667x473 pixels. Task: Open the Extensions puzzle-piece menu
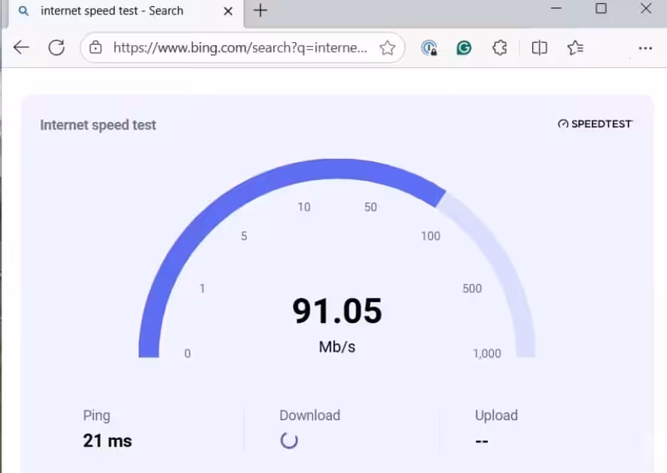(x=500, y=47)
